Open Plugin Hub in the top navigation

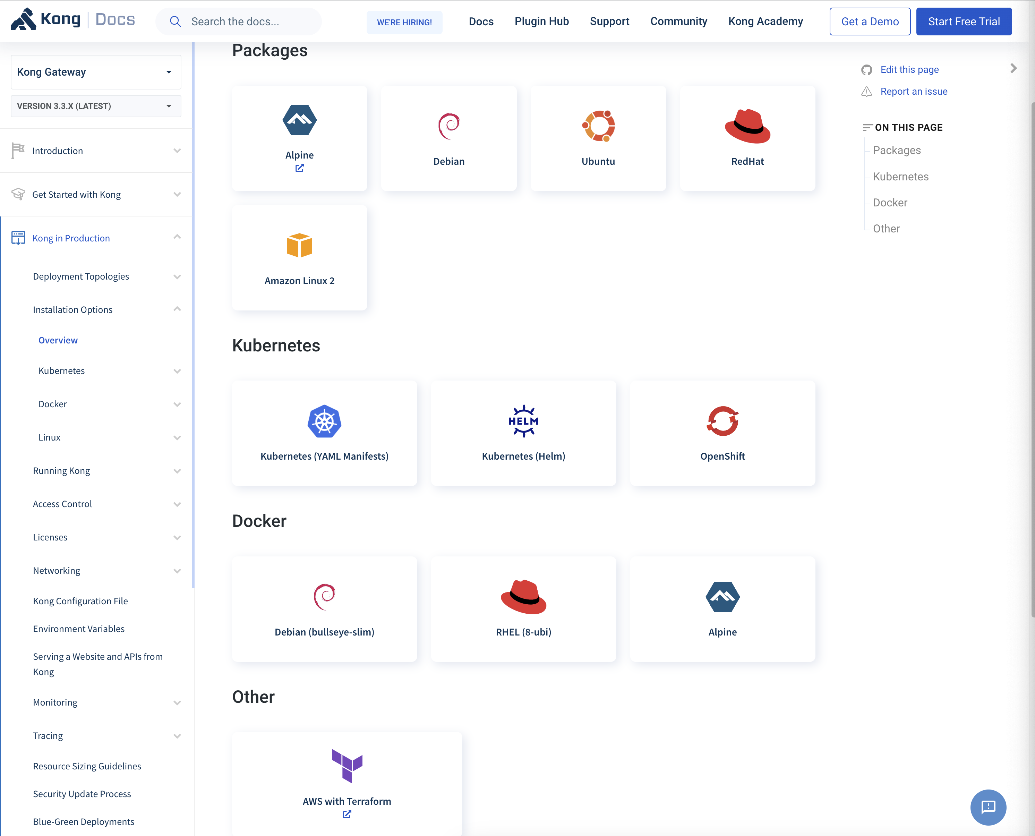(541, 21)
